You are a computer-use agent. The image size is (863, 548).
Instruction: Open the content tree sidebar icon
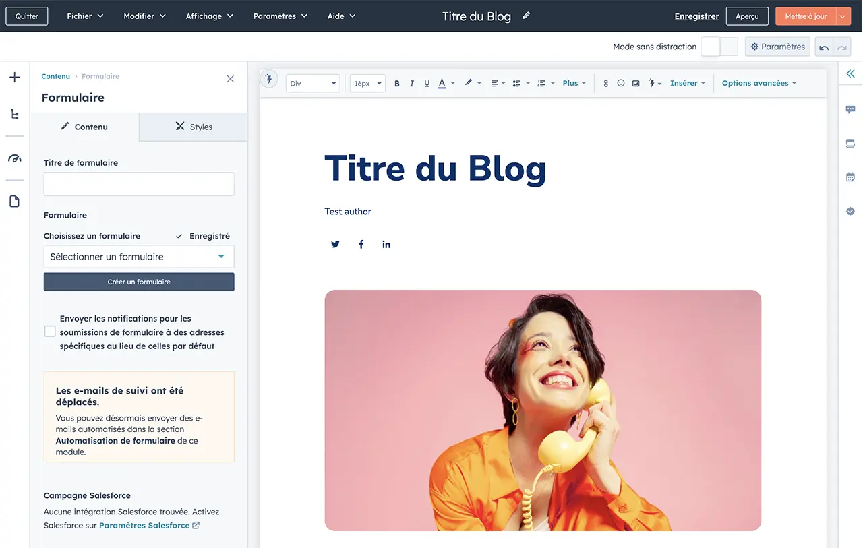(x=14, y=115)
